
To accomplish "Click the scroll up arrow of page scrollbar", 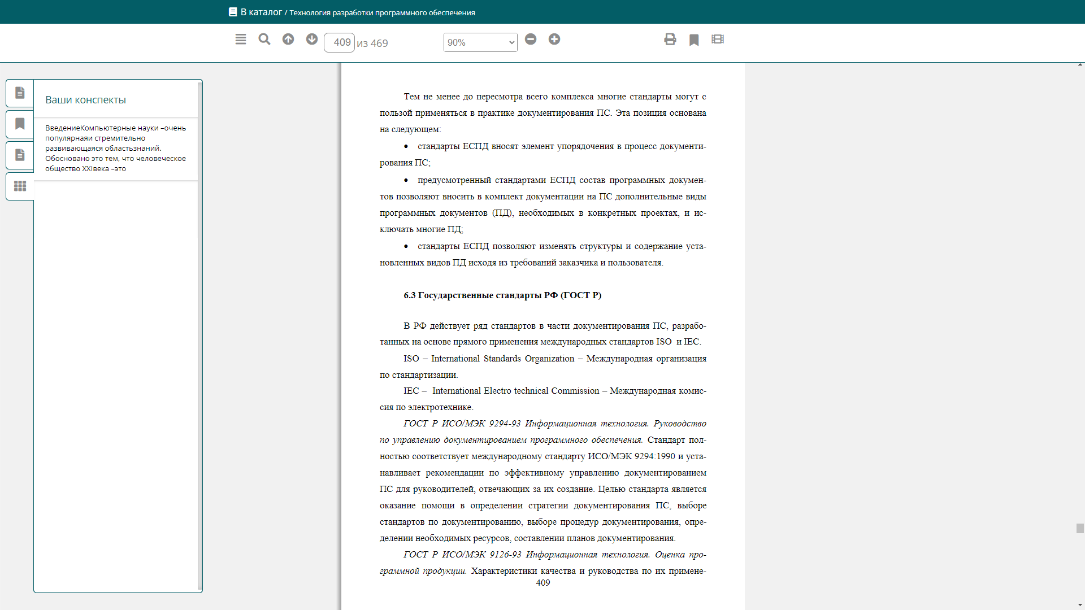I will (1080, 65).
